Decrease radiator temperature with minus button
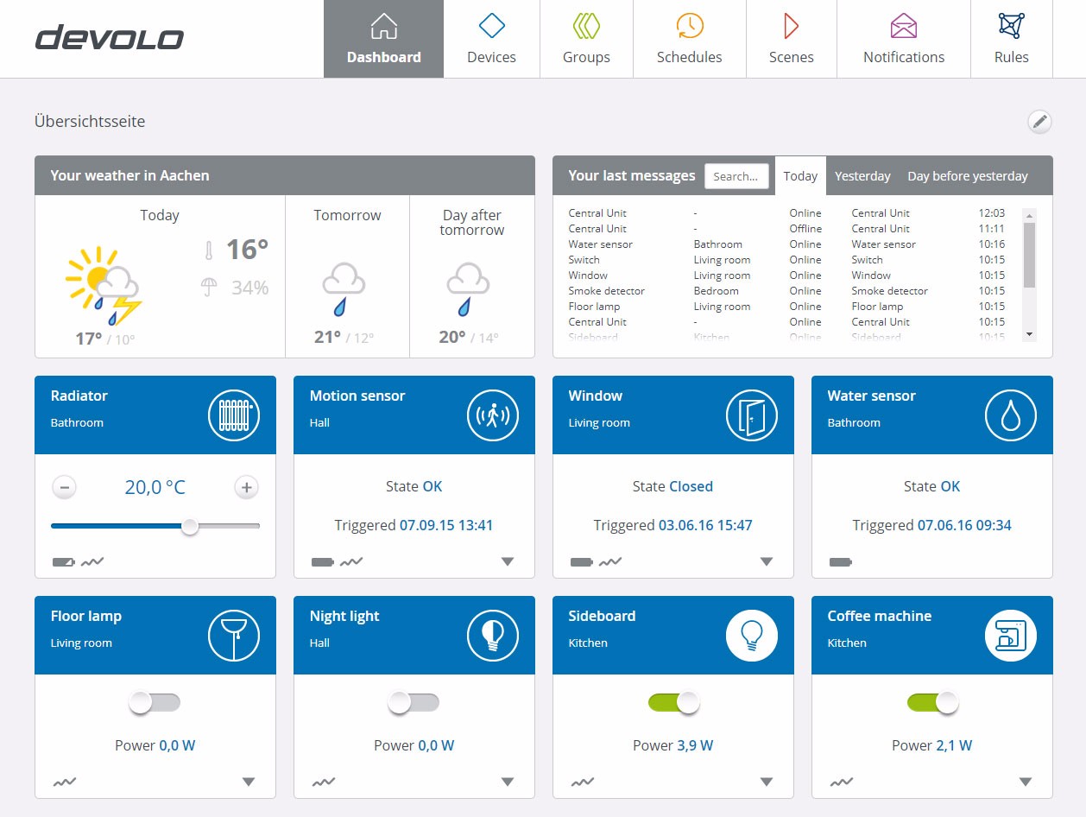 [64, 488]
